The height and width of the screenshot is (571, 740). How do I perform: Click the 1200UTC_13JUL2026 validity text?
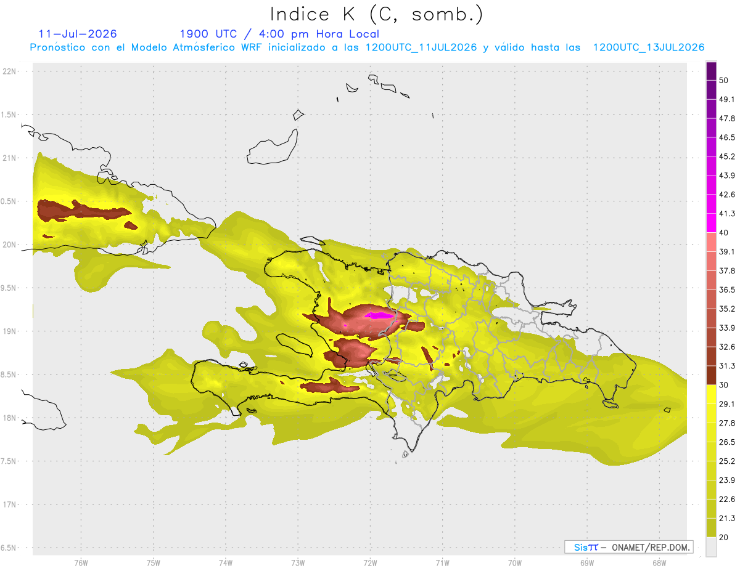click(649, 47)
